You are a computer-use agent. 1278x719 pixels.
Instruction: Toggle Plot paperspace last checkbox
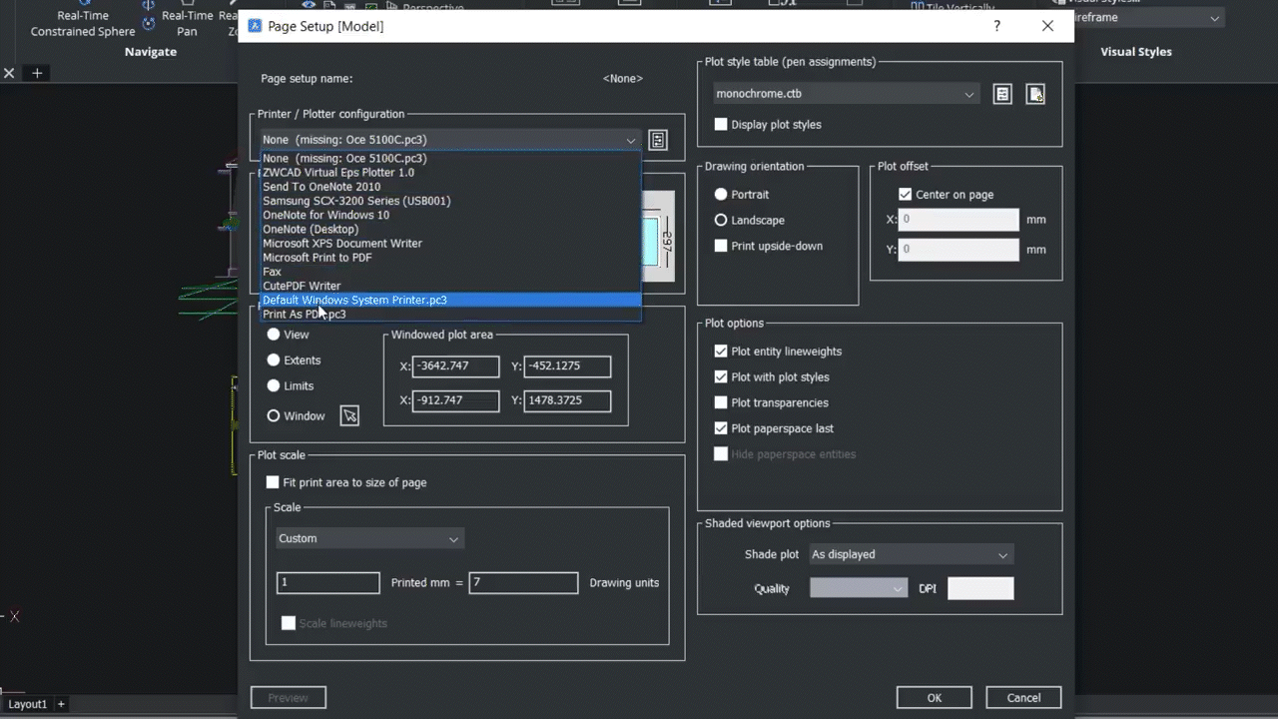click(721, 428)
